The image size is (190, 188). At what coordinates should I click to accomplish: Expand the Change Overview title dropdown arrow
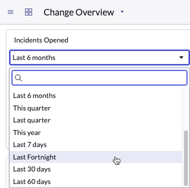(x=122, y=12)
